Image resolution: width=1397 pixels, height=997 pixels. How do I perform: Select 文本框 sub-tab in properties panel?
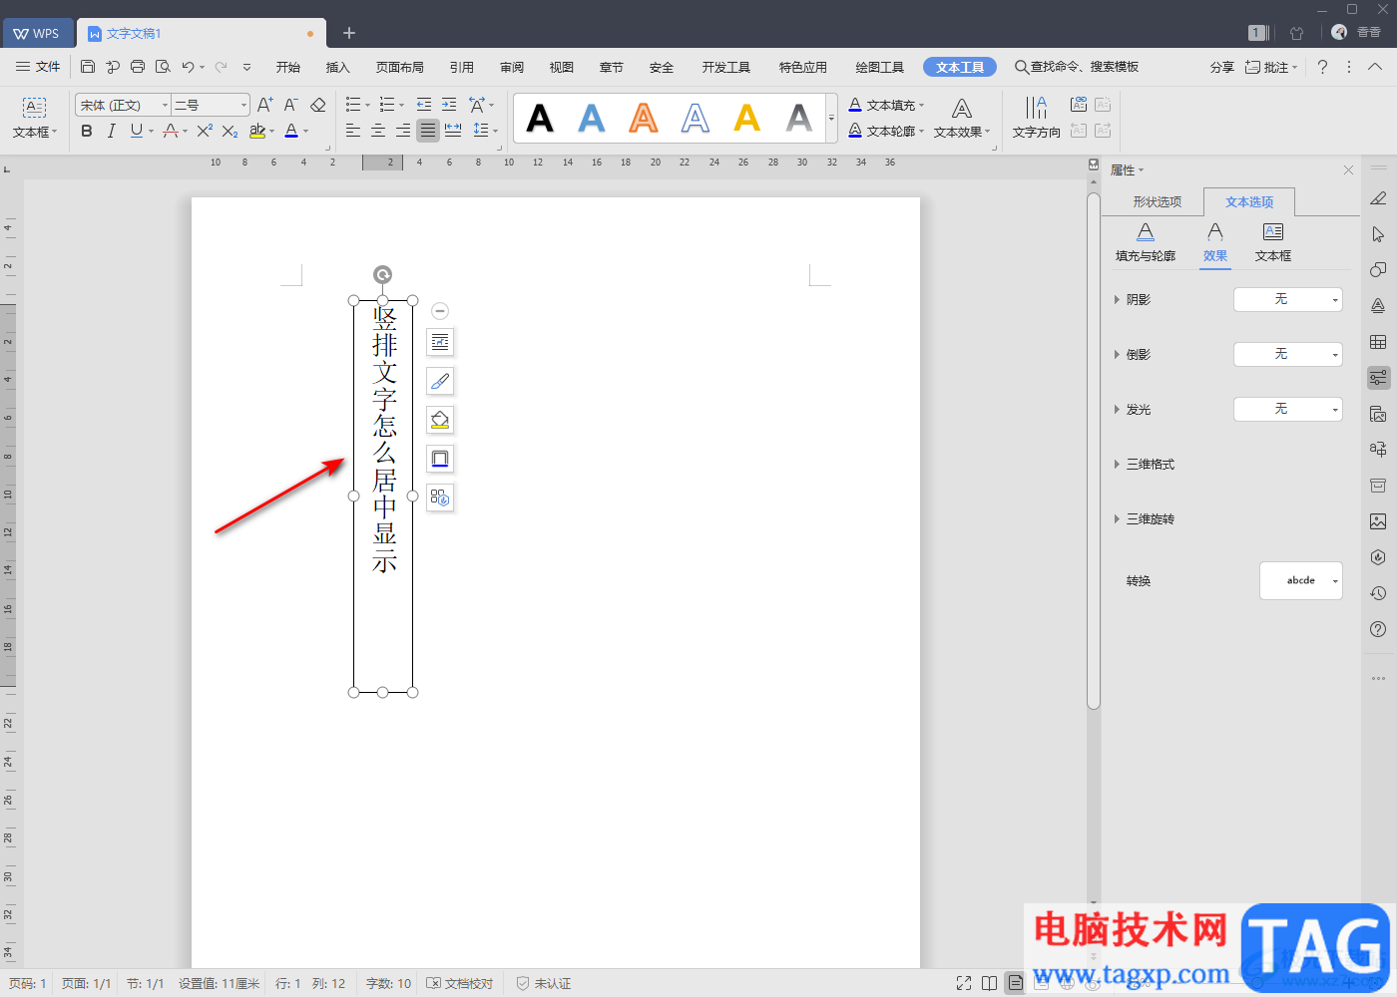click(1273, 243)
